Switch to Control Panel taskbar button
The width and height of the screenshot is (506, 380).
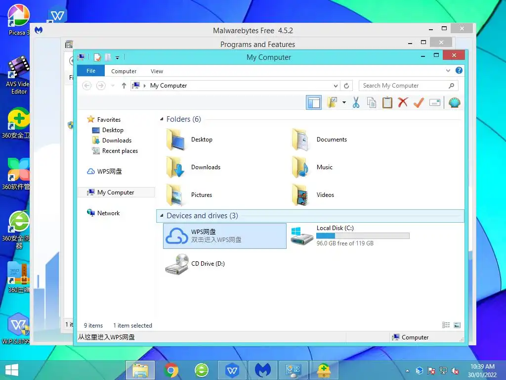pyautogui.click(x=293, y=370)
